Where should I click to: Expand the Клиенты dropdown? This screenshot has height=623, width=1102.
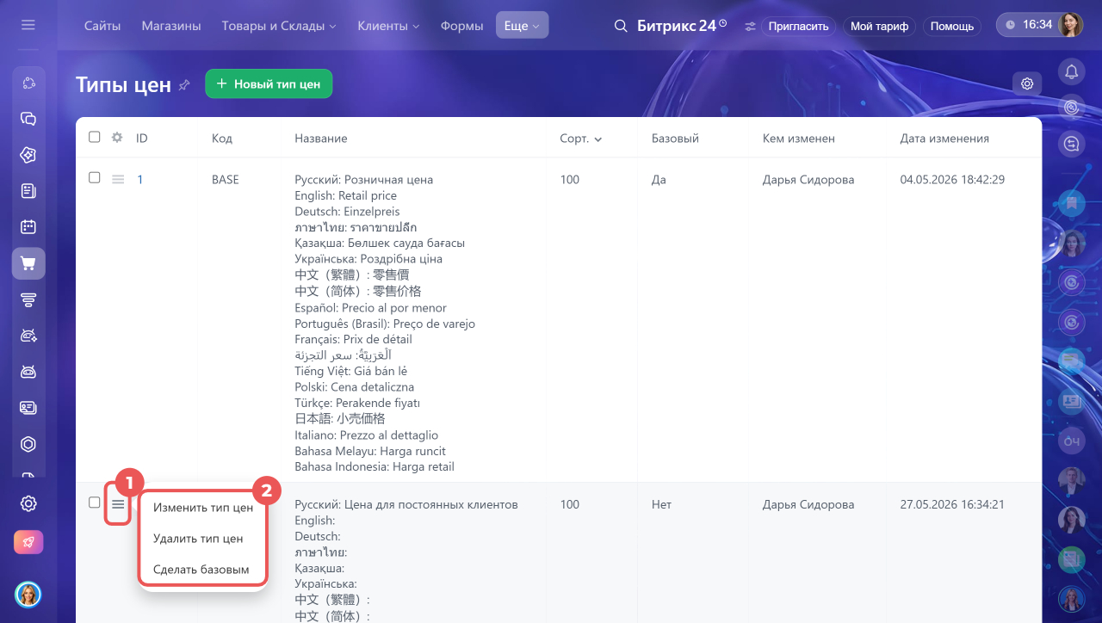(388, 26)
